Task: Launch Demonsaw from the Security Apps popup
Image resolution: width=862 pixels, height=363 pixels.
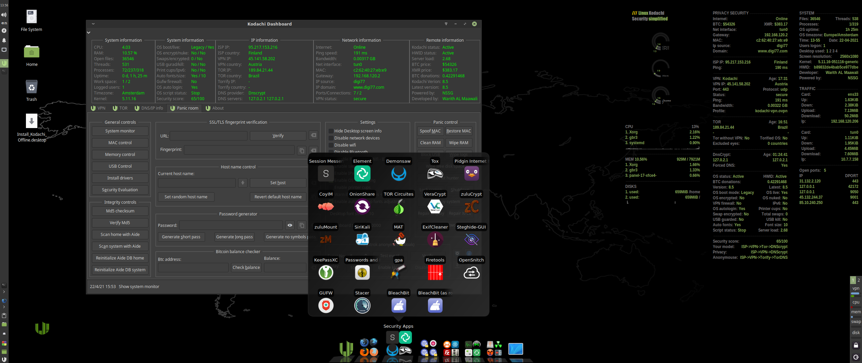Action: [398, 173]
